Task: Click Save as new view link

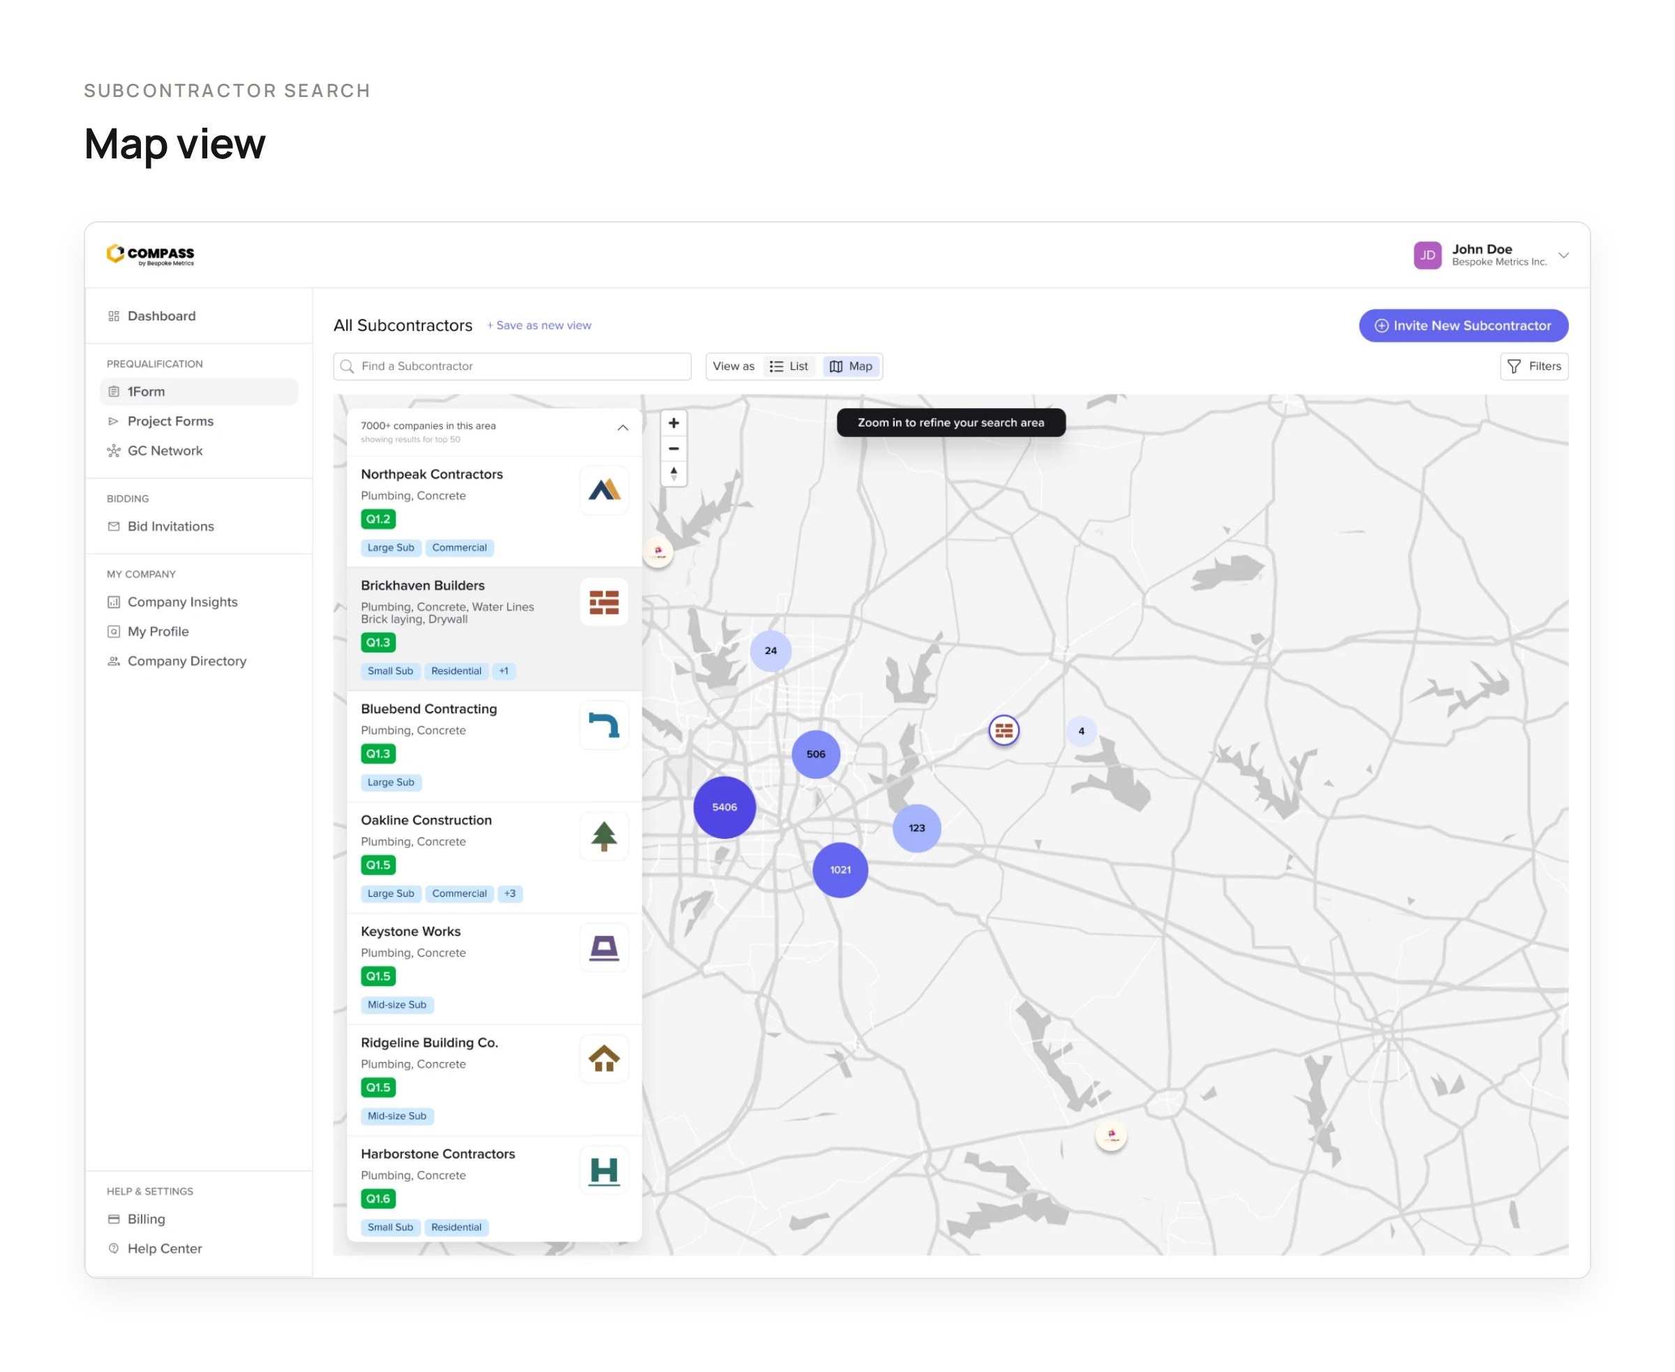Action: pyautogui.click(x=539, y=326)
